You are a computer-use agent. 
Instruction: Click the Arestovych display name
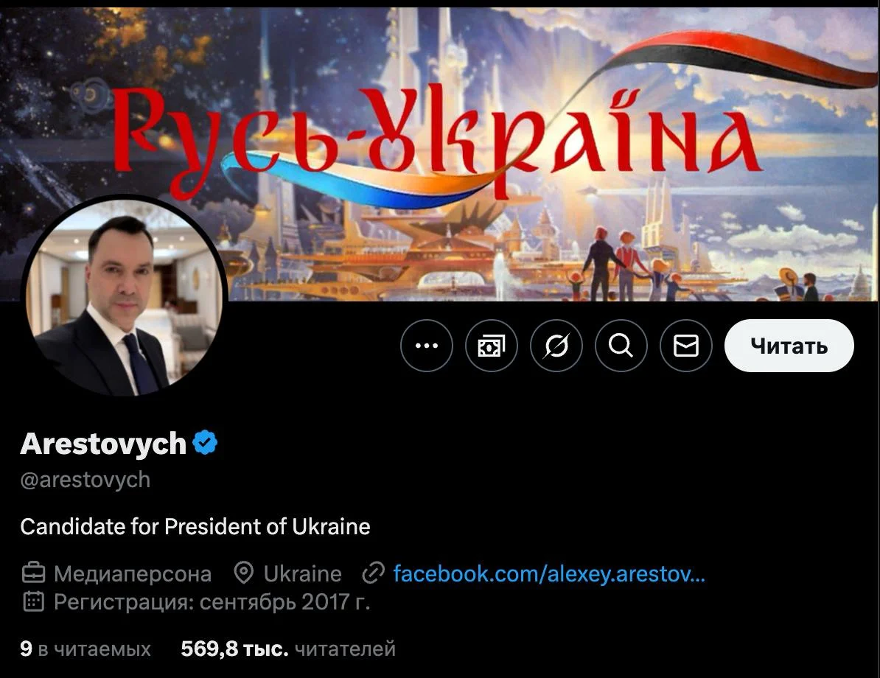(103, 444)
